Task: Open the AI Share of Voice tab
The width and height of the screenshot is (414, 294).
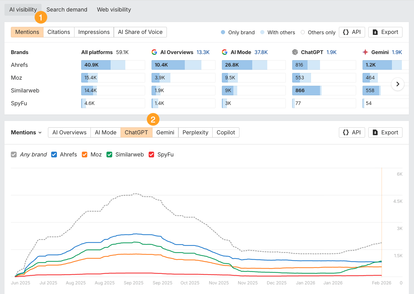Action: (140, 32)
